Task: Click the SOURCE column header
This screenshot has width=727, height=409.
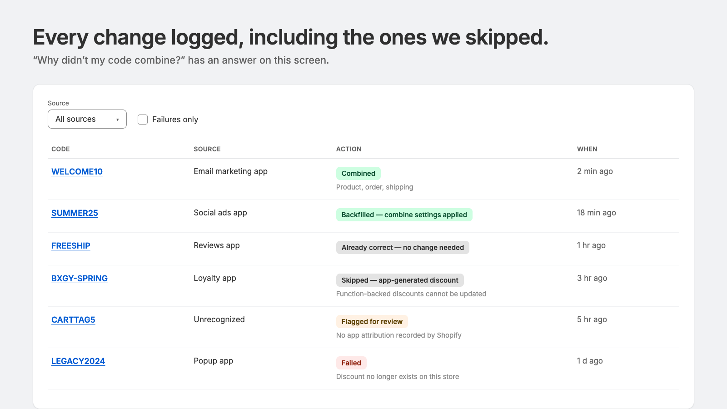Action: (207, 149)
